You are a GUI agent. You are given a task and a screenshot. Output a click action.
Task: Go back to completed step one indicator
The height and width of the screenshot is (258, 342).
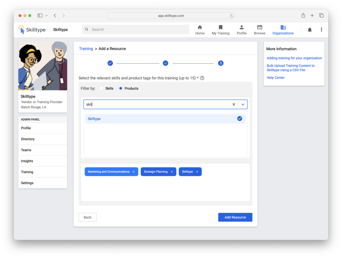click(110, 63)
